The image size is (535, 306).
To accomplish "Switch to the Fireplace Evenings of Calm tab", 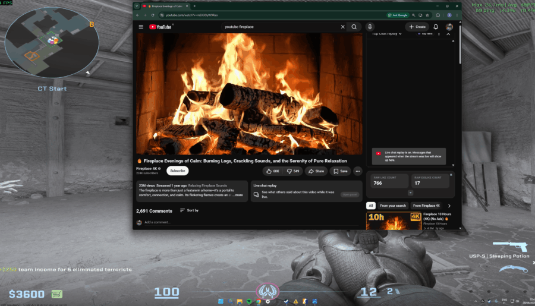I will (166, 6).
